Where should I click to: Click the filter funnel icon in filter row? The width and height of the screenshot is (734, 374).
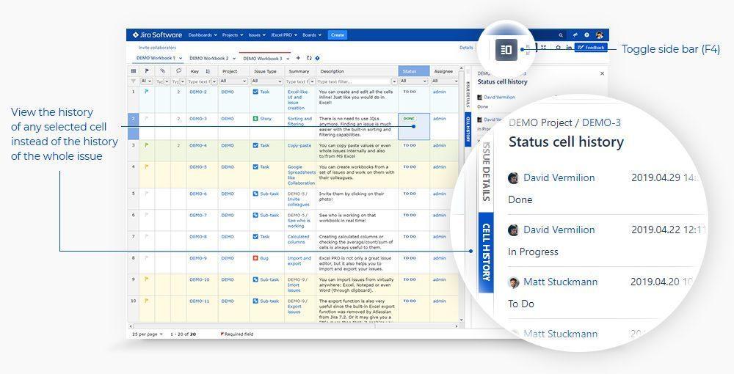134,81
